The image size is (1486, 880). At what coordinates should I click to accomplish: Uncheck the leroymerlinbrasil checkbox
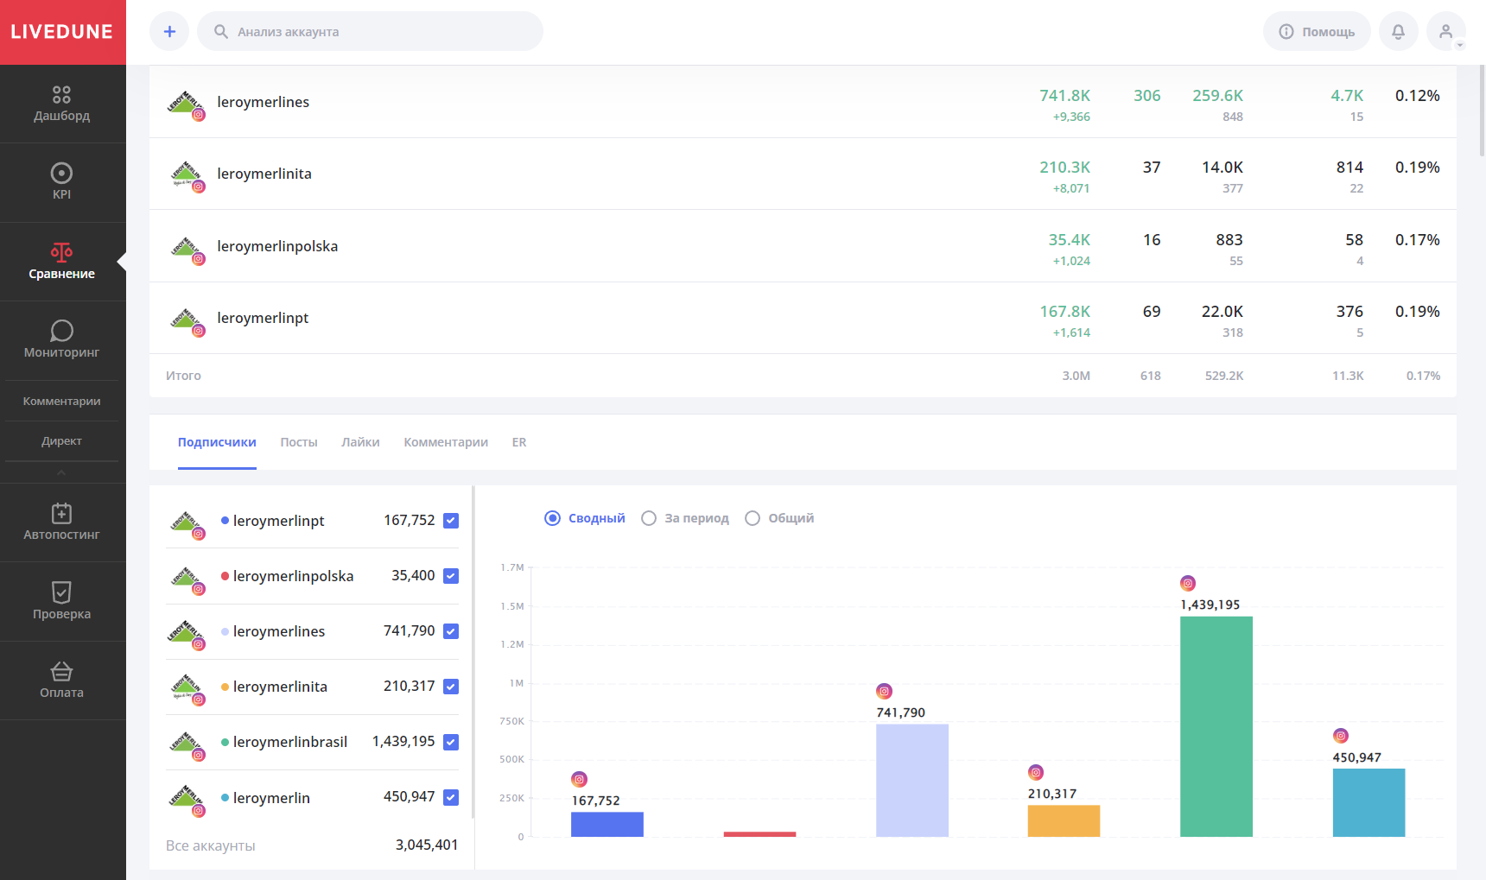pos(451,742)
